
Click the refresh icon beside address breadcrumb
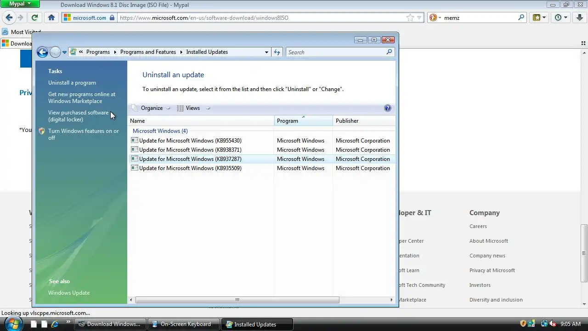coord(277,52)
